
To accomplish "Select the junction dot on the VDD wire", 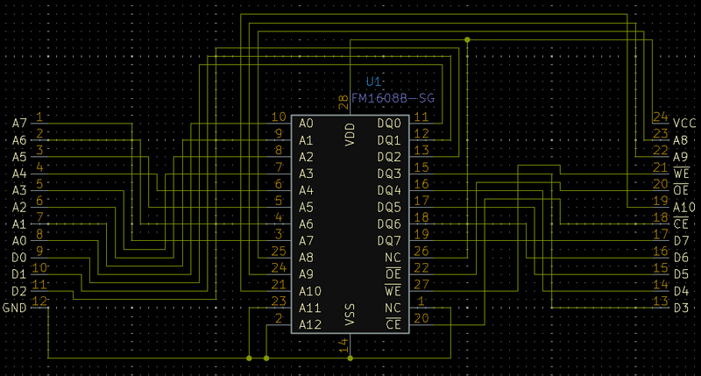I will 467,39.
